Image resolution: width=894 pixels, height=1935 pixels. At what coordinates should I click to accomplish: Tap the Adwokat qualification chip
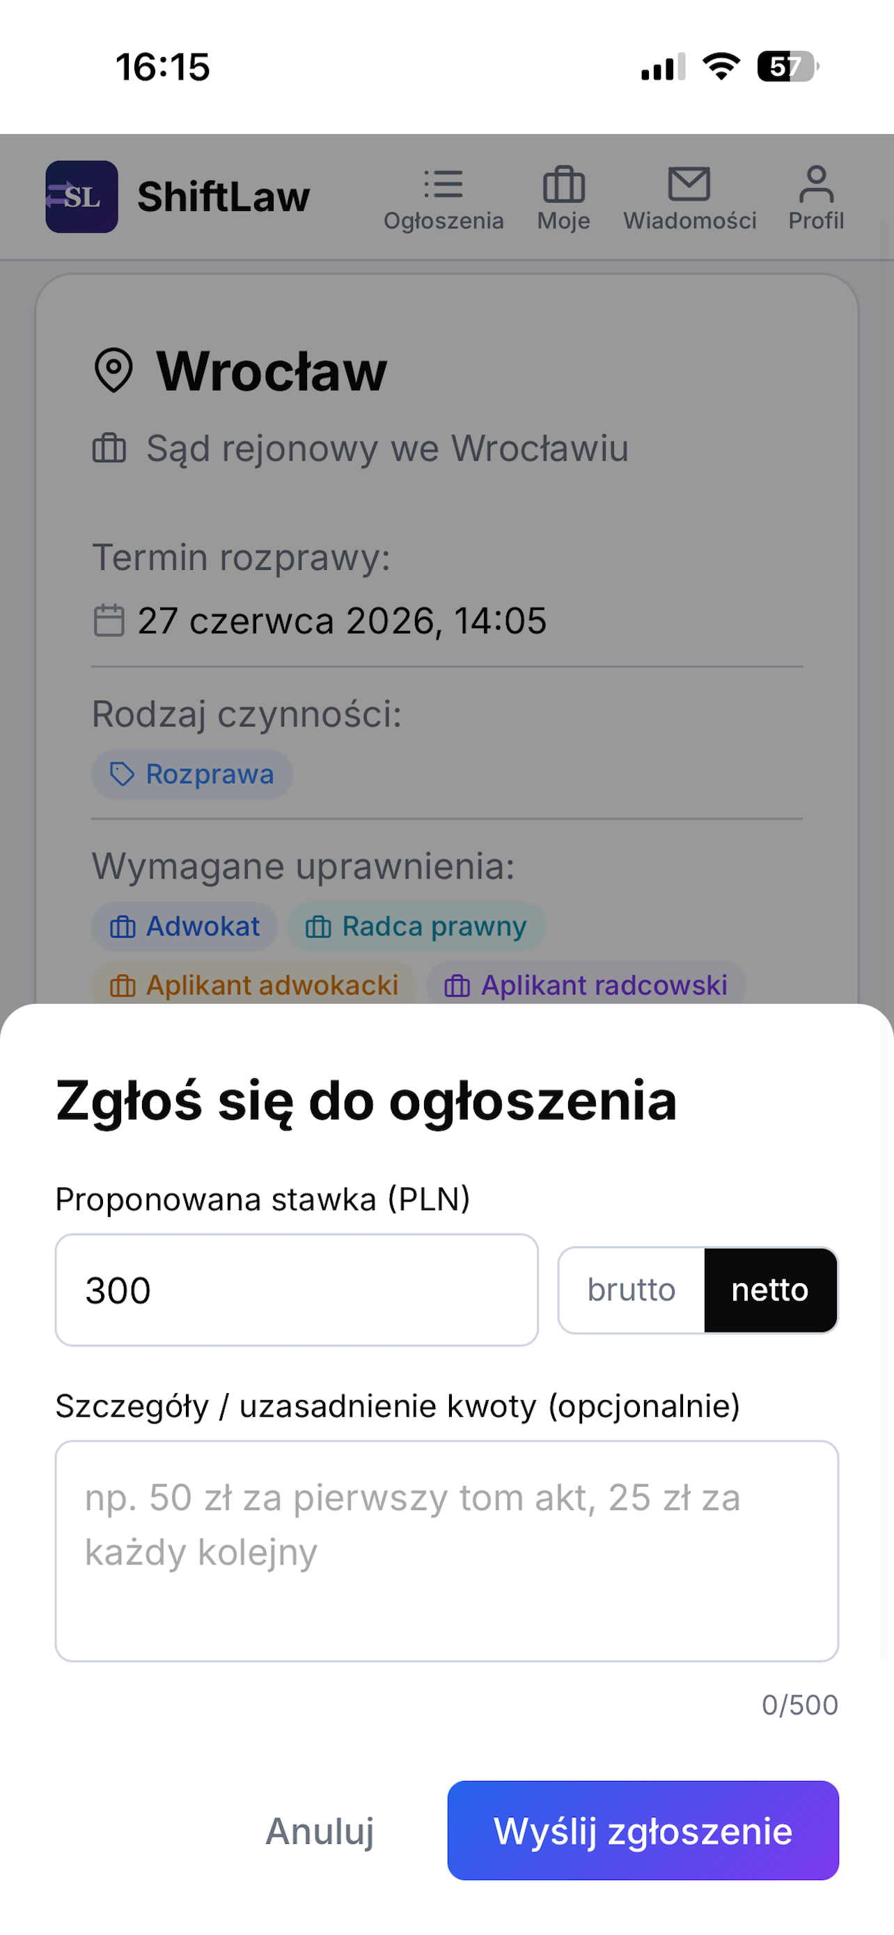[185, 927]
